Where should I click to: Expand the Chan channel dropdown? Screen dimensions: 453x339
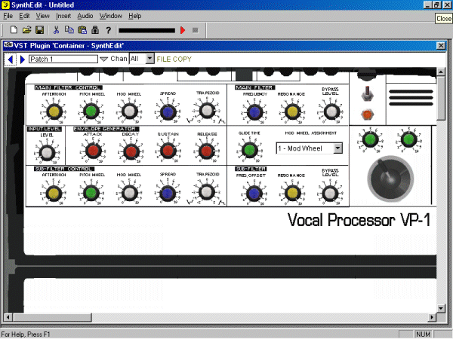(x=149, y=58)
